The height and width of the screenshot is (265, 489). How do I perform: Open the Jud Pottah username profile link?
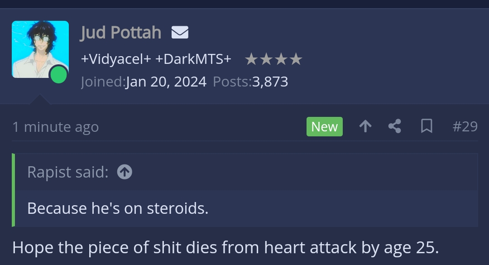click(x=121, y=33)
